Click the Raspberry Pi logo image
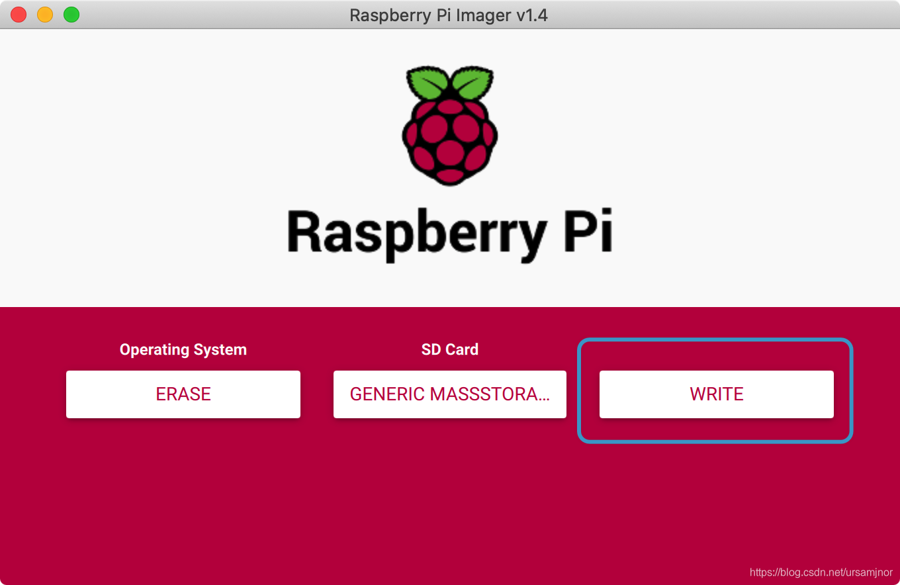900x585 pixels. [450, 124]
